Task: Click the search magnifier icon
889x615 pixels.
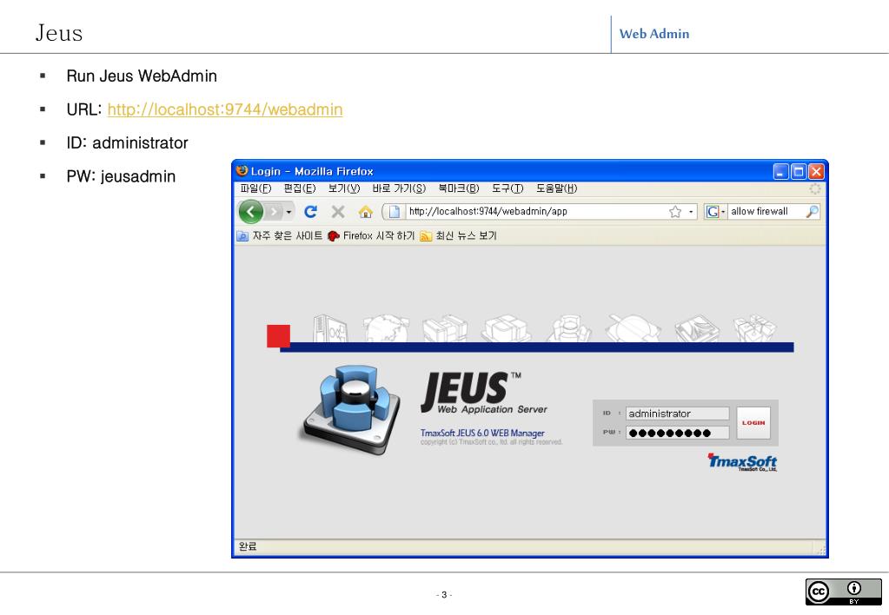Action: [x=813, y=212]
